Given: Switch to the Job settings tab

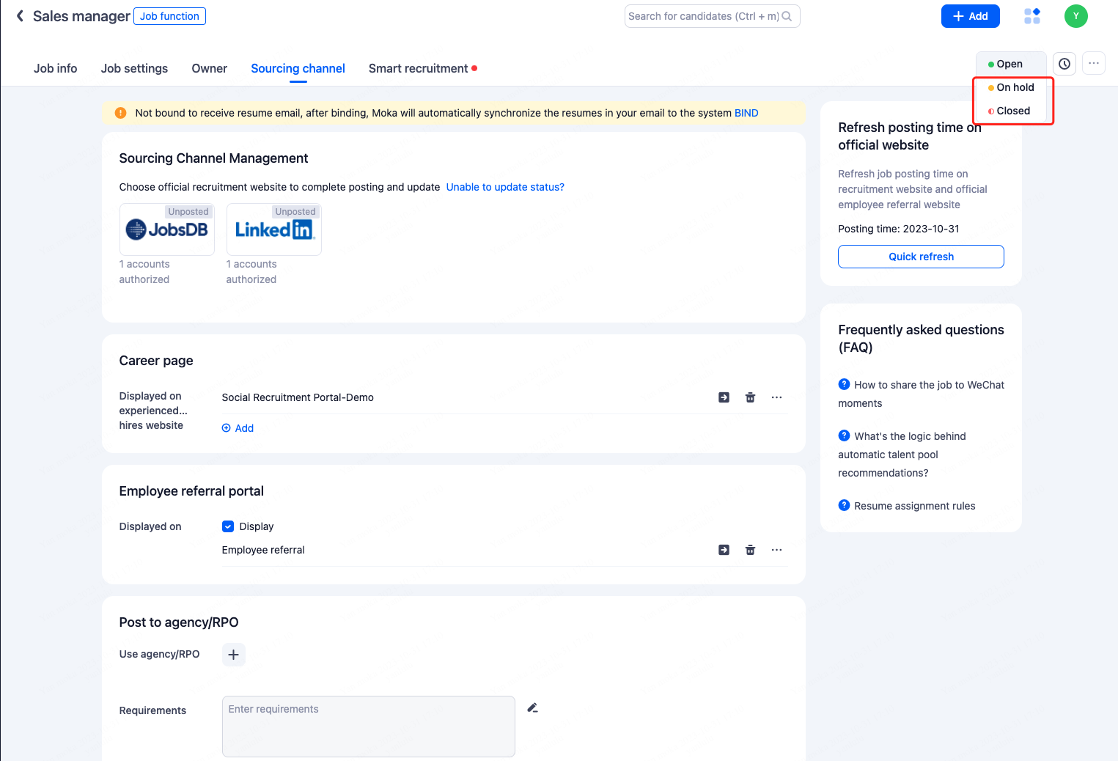Looking at the screenshot, I should (134, 68).
